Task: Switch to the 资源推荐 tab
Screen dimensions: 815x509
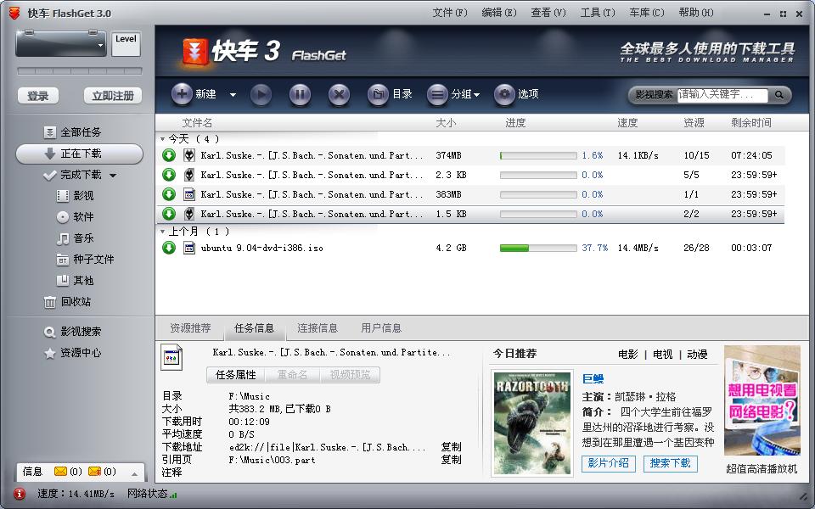Action: click(x=190, y=328)
